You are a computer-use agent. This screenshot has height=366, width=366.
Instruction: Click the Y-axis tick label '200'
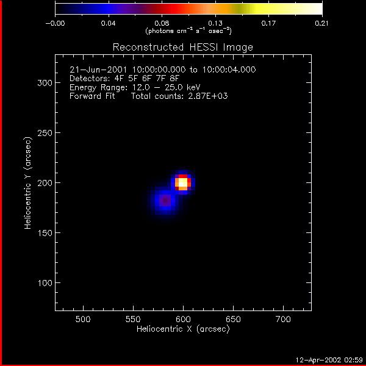(x=45, y=183)
